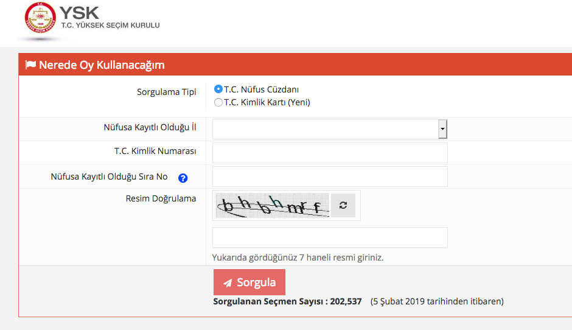Image resolution: width=572 pixels, height=330 pixels.
Task: Click the Nerede Oy Kullanacağım heading
Action: pyautogui.click(x=102, y=65)
